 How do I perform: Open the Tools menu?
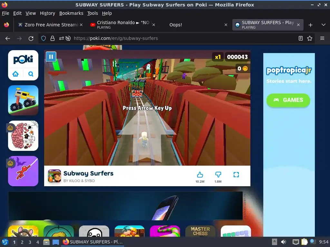click(92, 13)
